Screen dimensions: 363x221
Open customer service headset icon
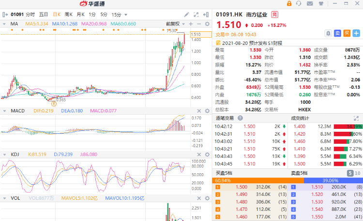pos(299,4)
